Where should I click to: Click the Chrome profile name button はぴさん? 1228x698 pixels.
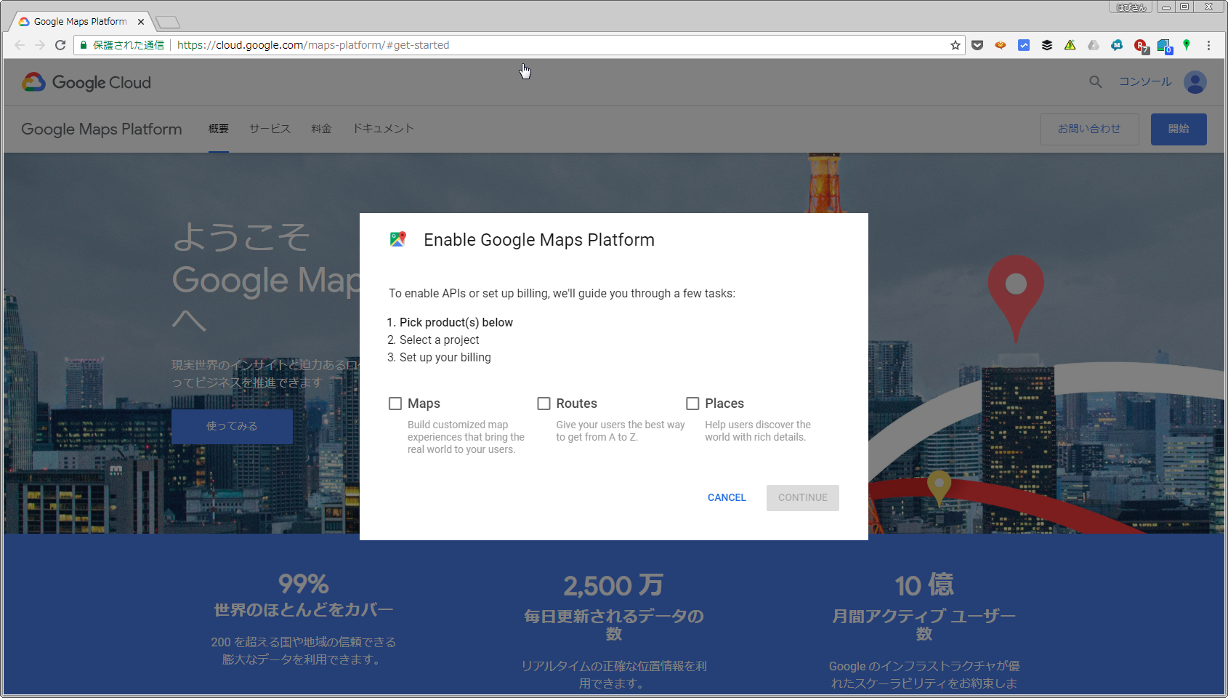point(1131,7)
